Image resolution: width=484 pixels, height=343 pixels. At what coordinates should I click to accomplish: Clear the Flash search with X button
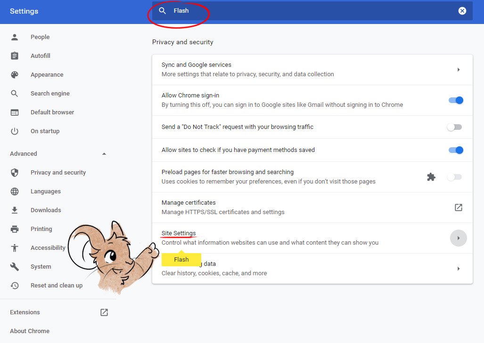tap(462, 11)
